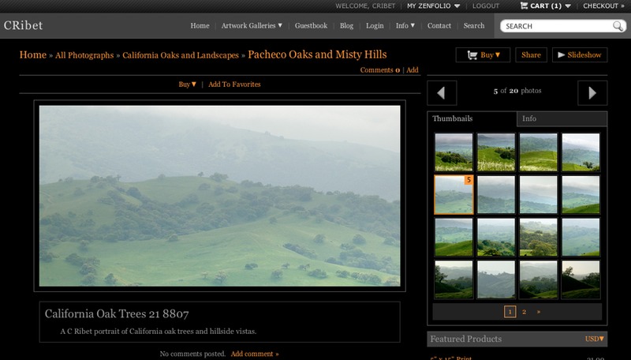This screenshot has height=360, width=631.
Task: Change currency with the USD dropdown
Action: [595, 339]
